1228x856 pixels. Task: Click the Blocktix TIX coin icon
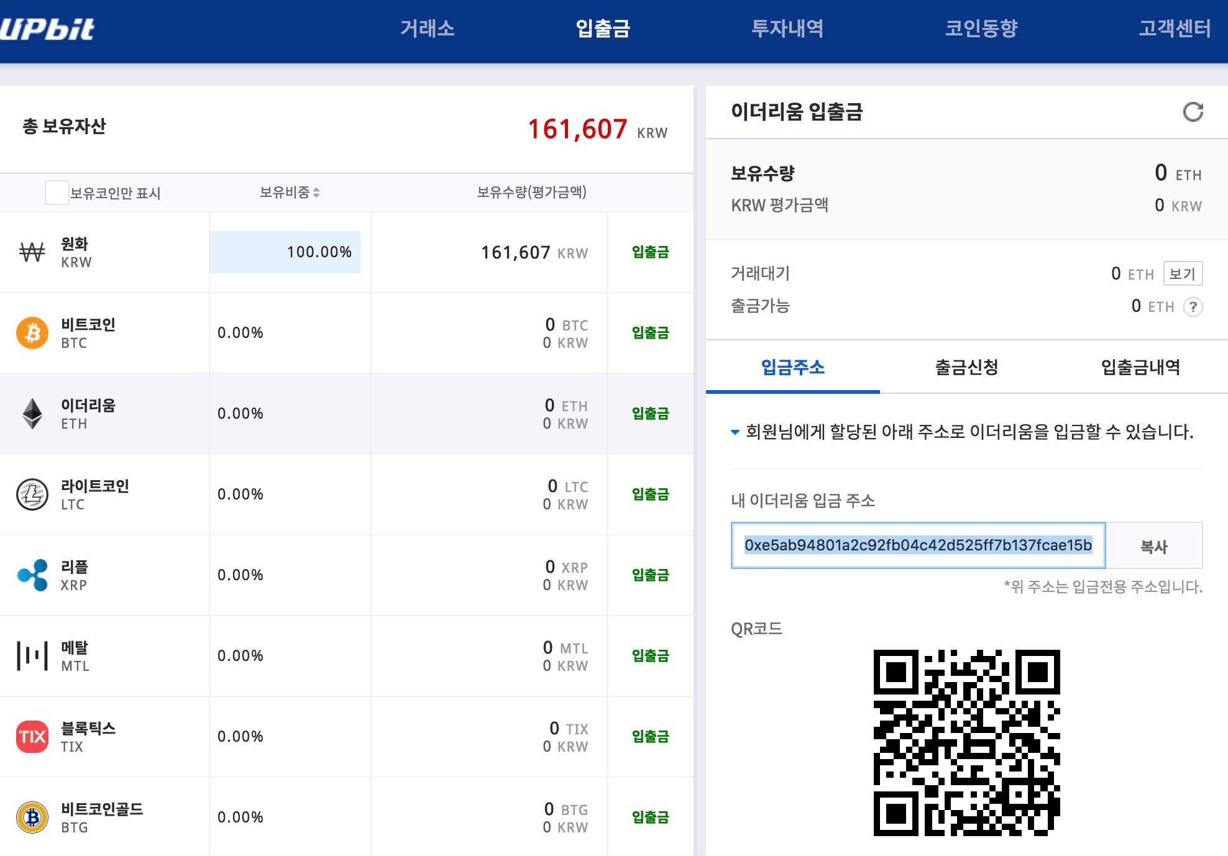pyautogui.click(x=32, y=737)
